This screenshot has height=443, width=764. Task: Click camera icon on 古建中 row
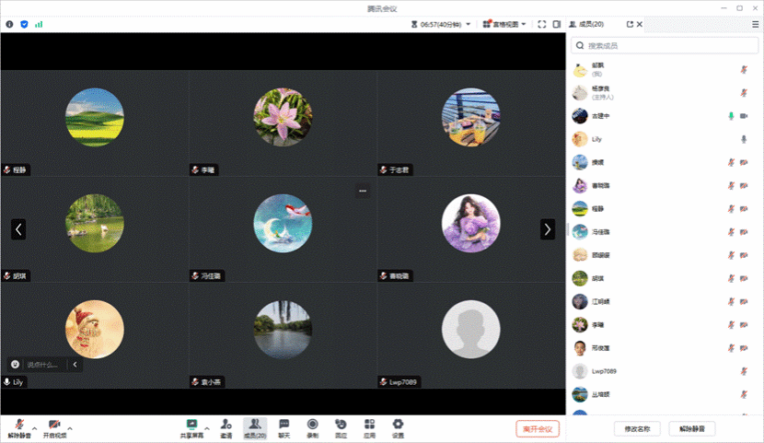click(744, 116)
